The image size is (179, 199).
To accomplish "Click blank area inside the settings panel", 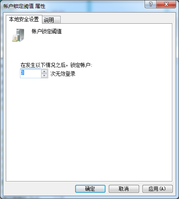I will tap(89, 125).
